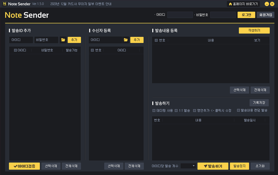Click 전체삭제 under sender ID list
Screen dimensions: 278x175
click(x=71, y=166)
